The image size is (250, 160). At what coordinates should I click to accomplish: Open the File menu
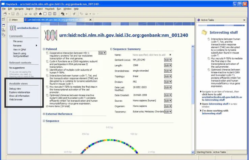[4, 9]
